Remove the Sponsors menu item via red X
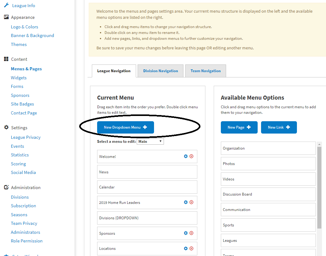326x256 pixels. 191,233
